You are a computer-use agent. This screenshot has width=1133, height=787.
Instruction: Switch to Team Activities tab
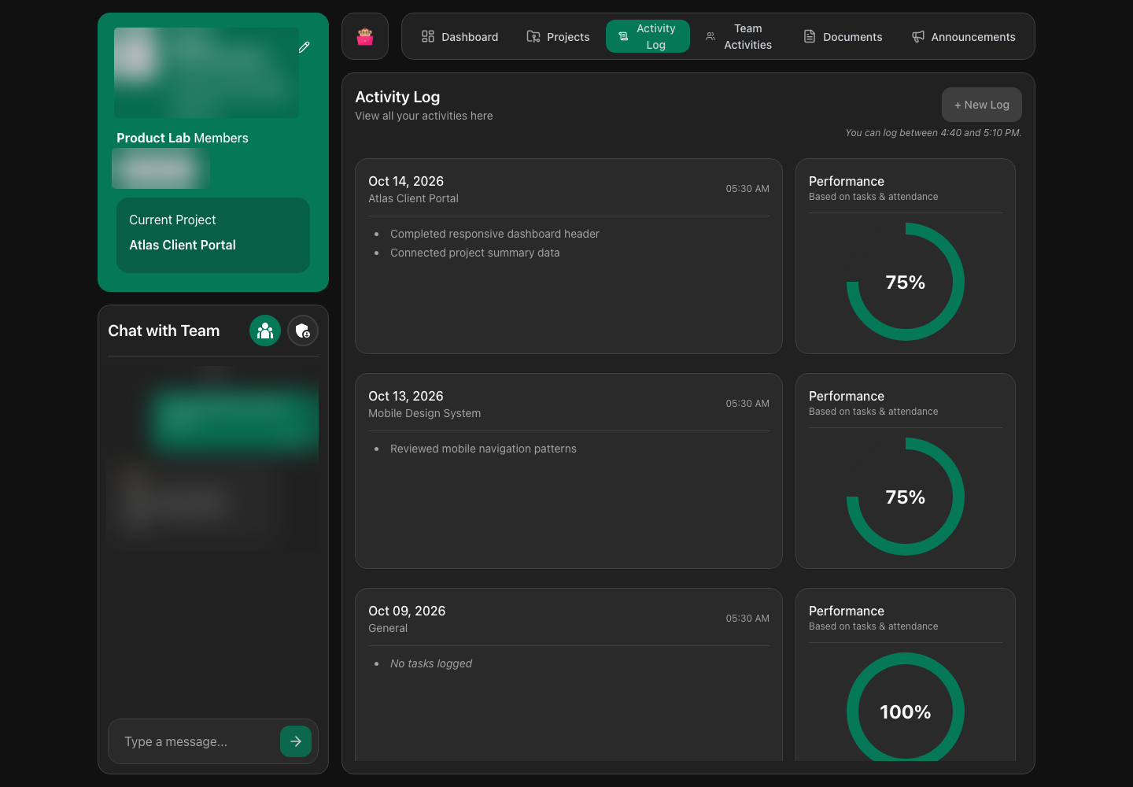pyautogui.click(x=740, y=36)
